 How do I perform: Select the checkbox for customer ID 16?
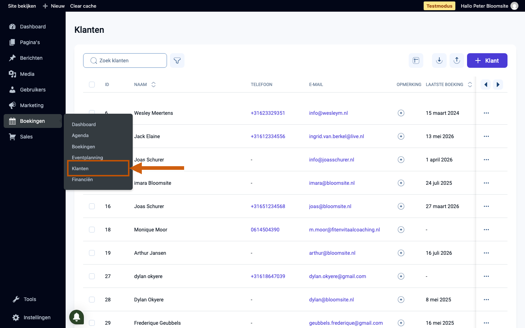point(92,206)
